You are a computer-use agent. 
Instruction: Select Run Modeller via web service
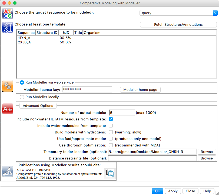tap(22, 82)
